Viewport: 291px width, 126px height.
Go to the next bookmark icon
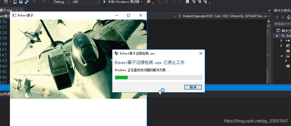click(x=199, y=2)
